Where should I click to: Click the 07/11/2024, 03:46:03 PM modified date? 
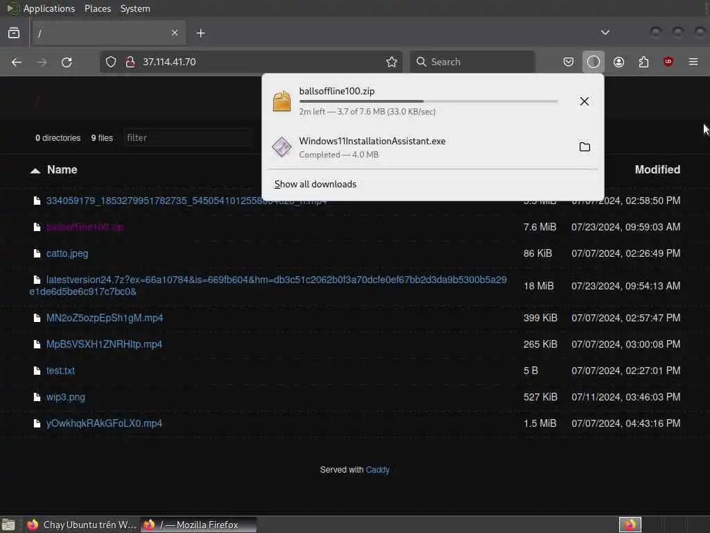pos(626,397)
